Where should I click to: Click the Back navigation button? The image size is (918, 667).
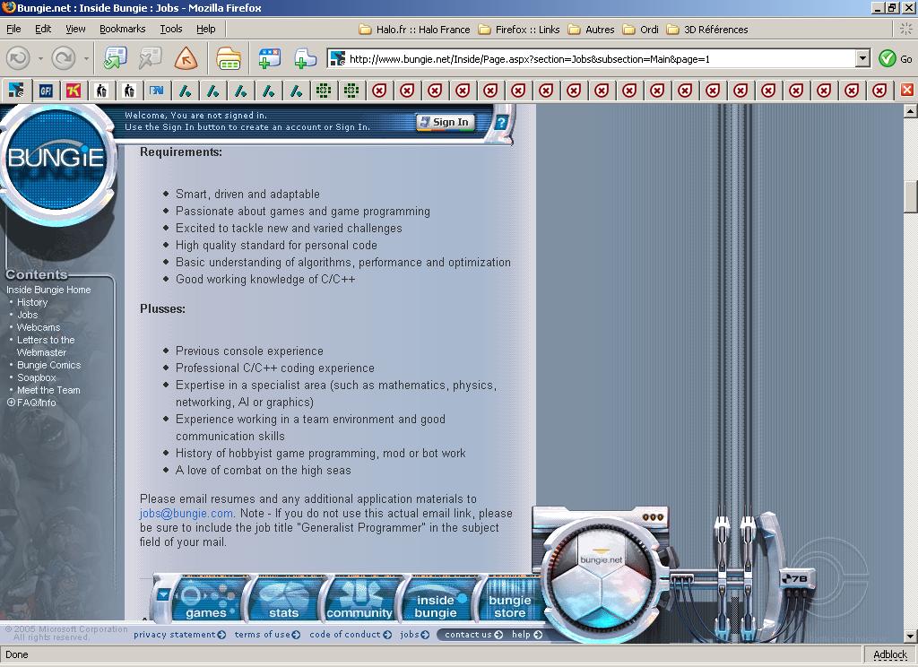click(19, 58)
